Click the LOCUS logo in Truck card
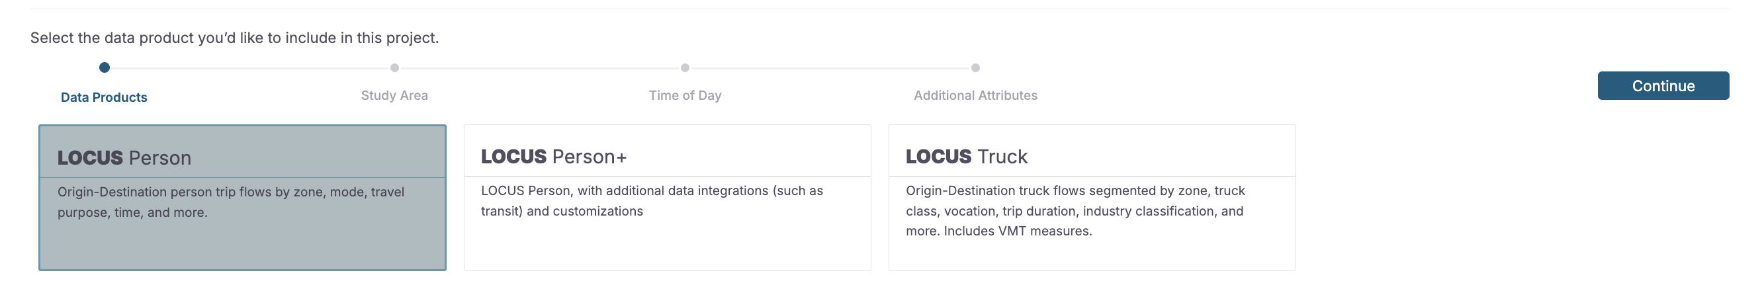The image size is (1760, 287). click(x=938, y=157)
